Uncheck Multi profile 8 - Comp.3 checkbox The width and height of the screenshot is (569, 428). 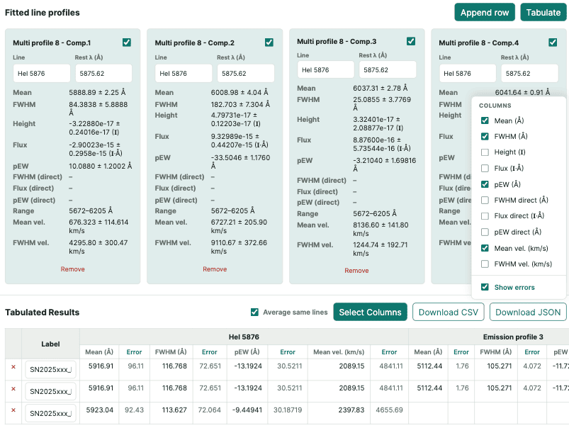pyautogui.click(x=411, y=41)
